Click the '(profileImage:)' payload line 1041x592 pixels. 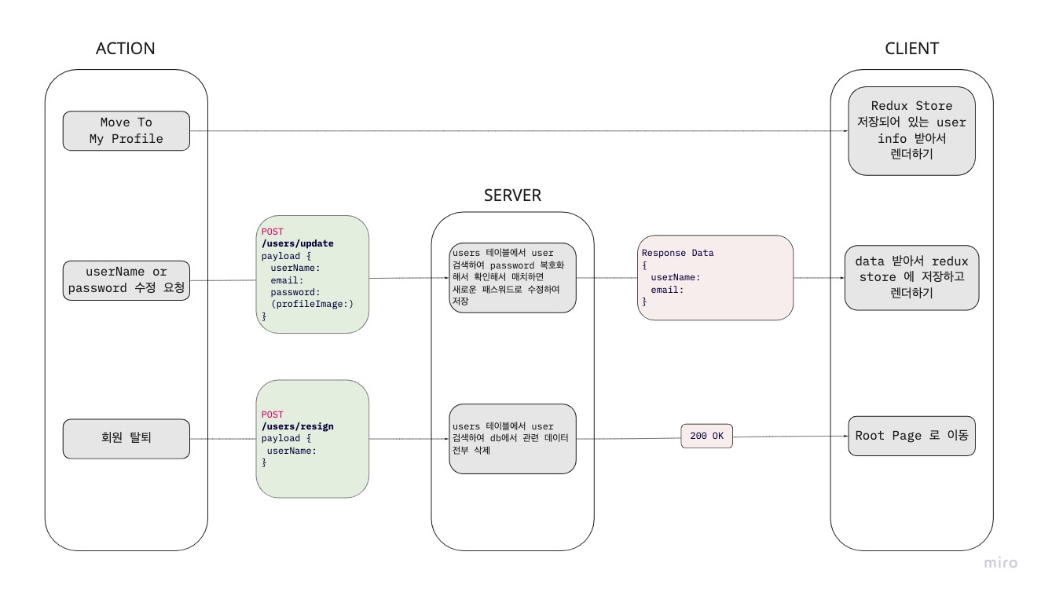(312, 304)
